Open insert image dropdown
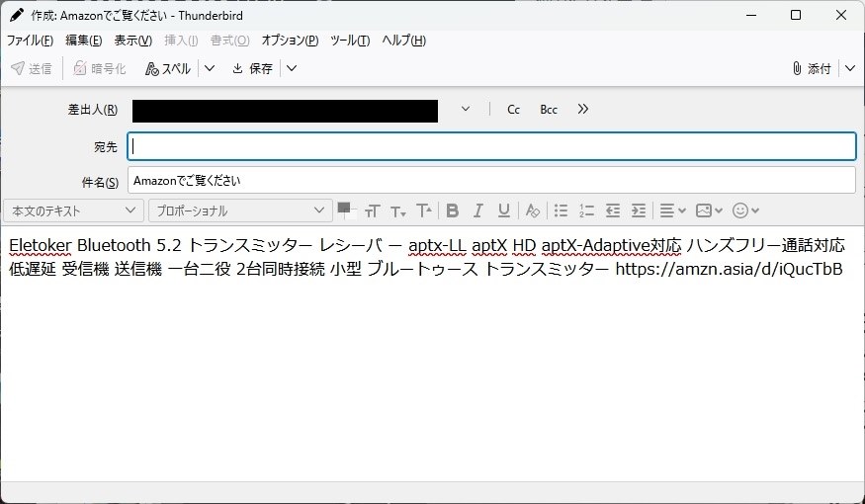This screenshot has height=504, width=865. click(709, 210)
